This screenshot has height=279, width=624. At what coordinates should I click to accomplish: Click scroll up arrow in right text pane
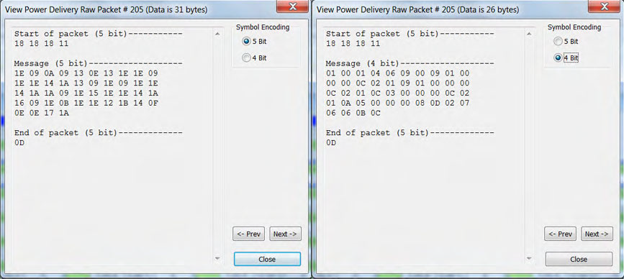pos(529,35)
